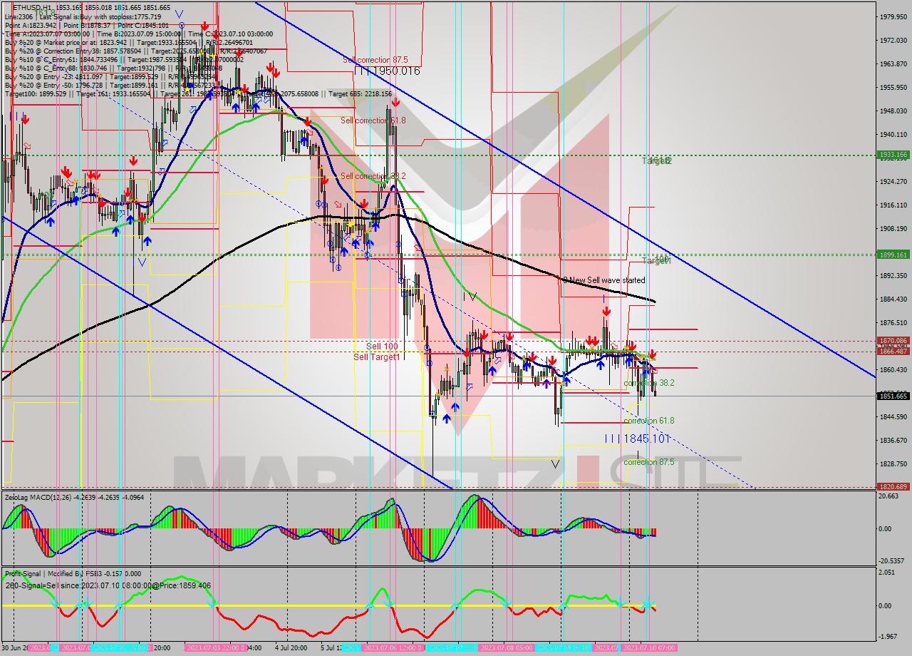Screen dimensions: 912x656
Task: Click the red 1870.086 price level tag
Action: tap(892, 341)
